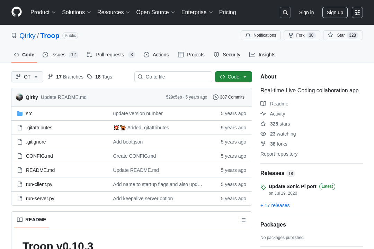This screenshot has height=249, width=374.
Task: Open the Security tab
Action: (227, 55)
